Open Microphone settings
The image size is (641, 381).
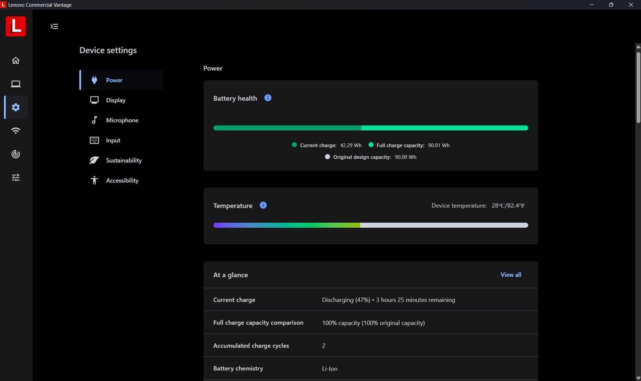click(x=121, y=120)
